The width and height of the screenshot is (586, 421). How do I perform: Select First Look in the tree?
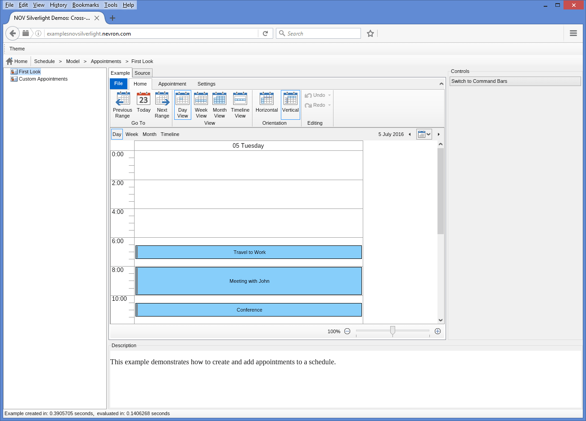point(30,72)
